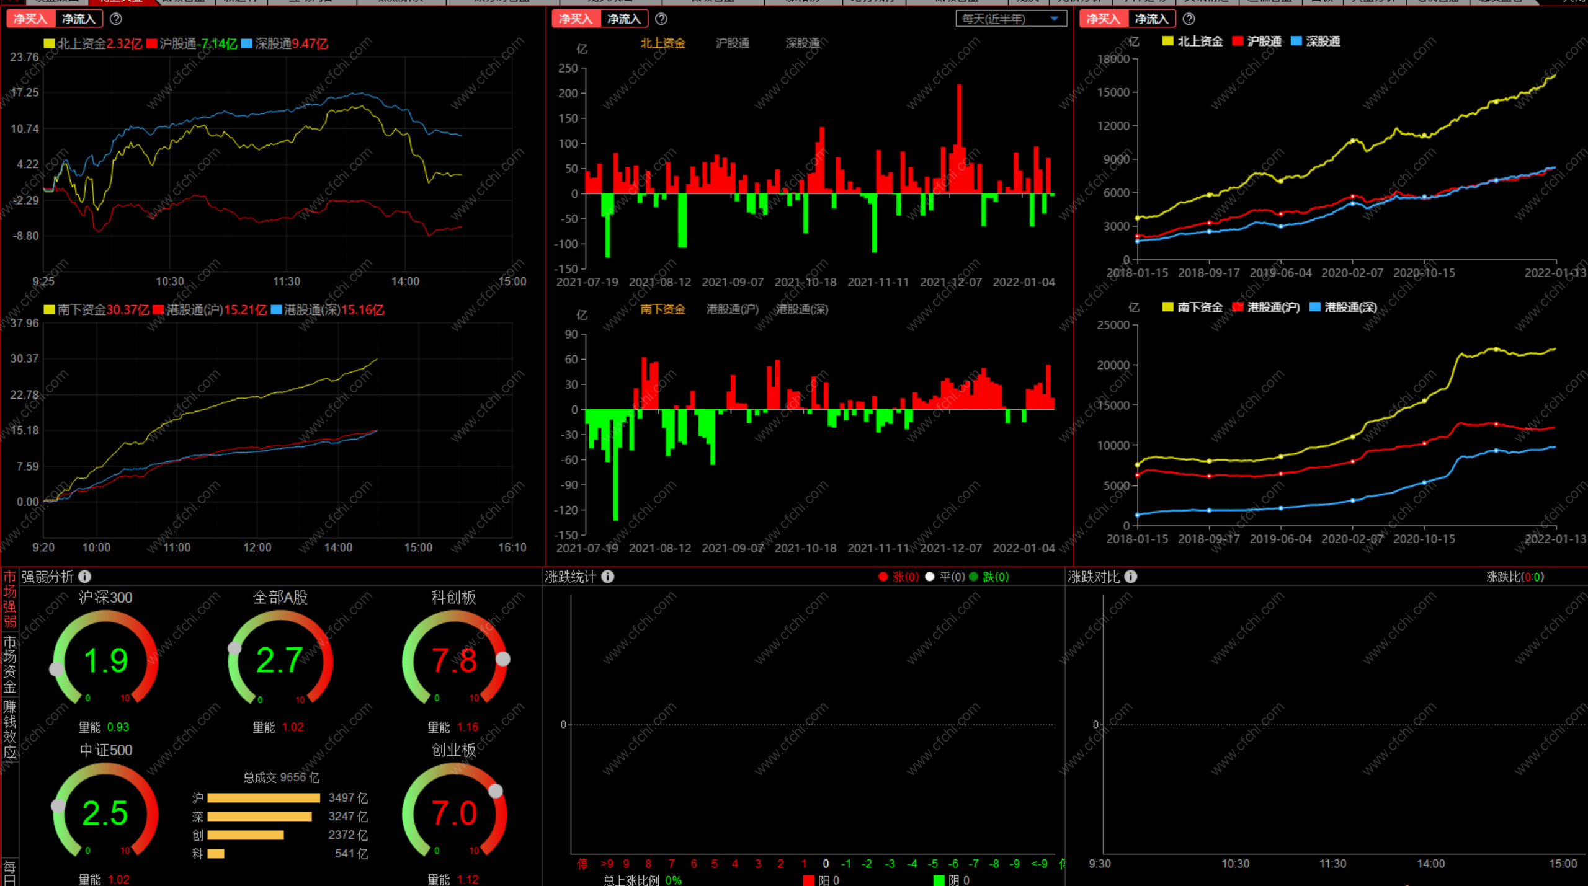Open info icon next to 强弱分析
Screen dimensions: 1588x886
point(85,577)
